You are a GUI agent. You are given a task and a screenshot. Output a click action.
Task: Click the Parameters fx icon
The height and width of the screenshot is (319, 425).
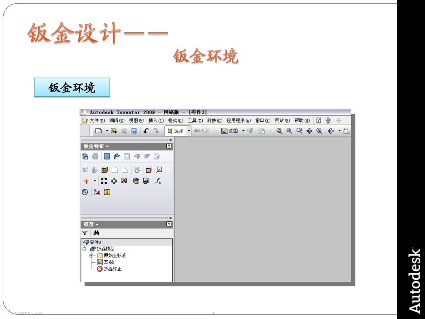(158, 181)
